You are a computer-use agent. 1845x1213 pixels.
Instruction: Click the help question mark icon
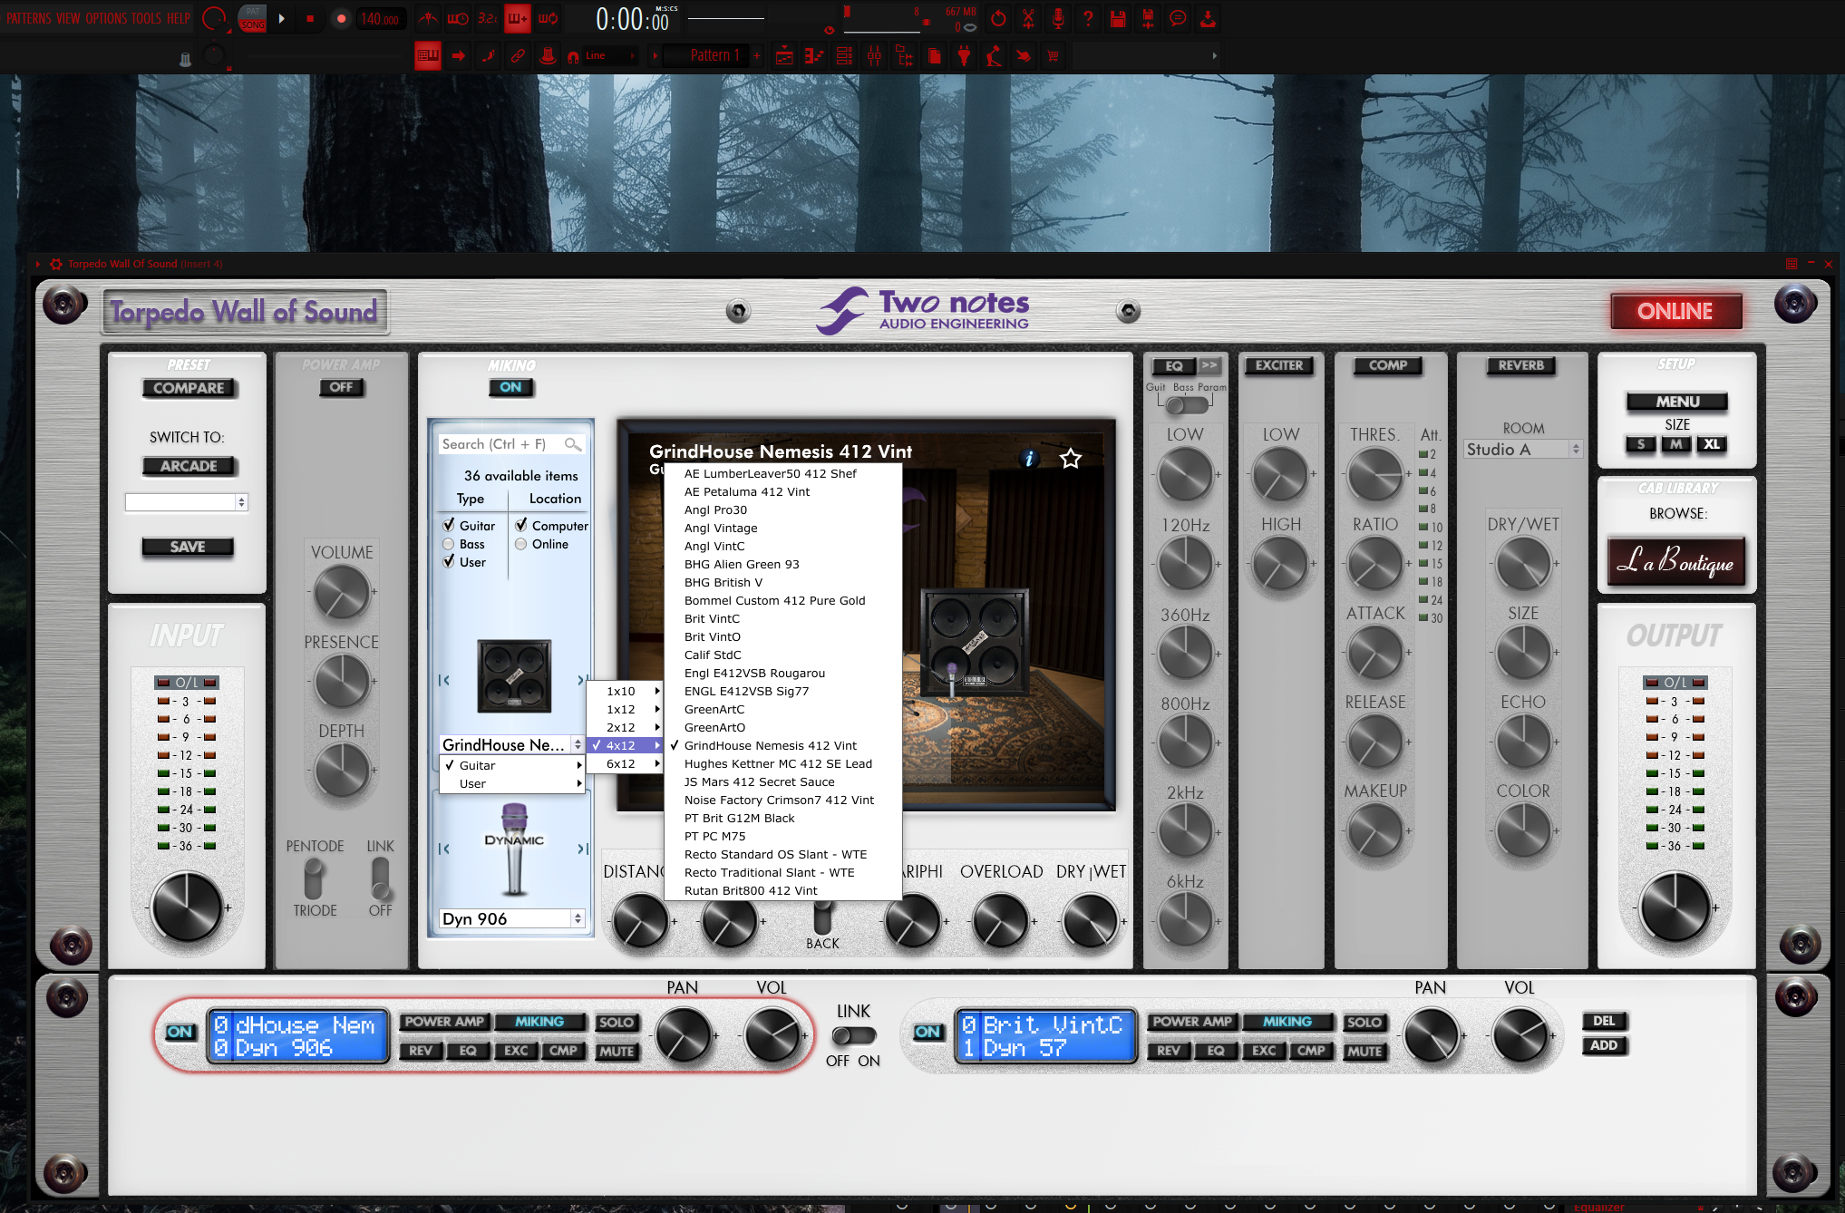[x=1088, y=18]
